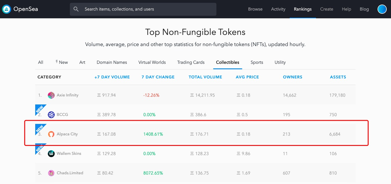
Task: Click the CATEGORY column header
Action: [49, 77]
